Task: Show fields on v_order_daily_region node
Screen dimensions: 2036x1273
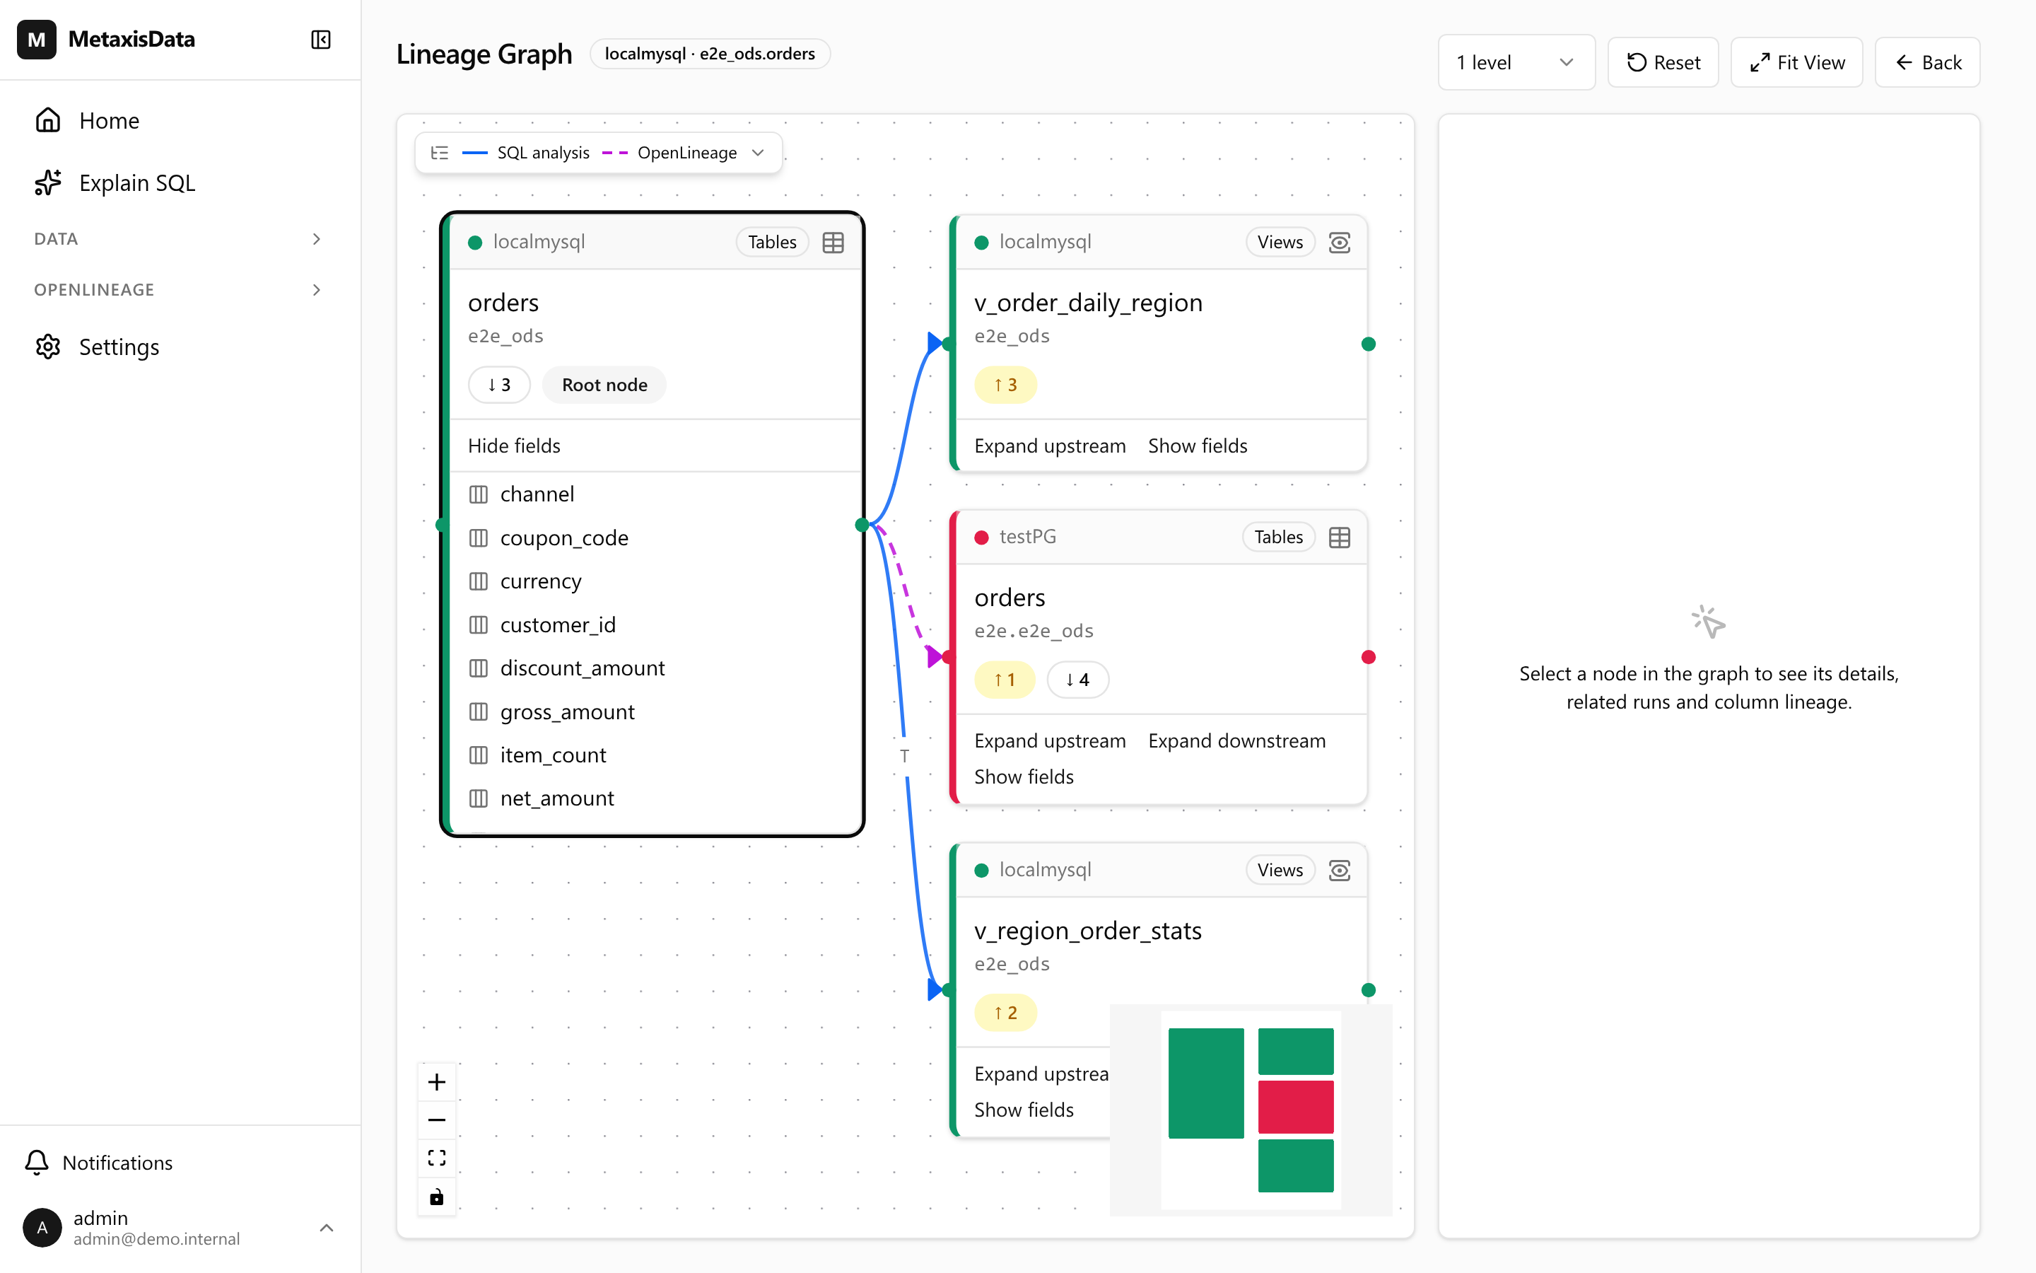Action: 1197,446
